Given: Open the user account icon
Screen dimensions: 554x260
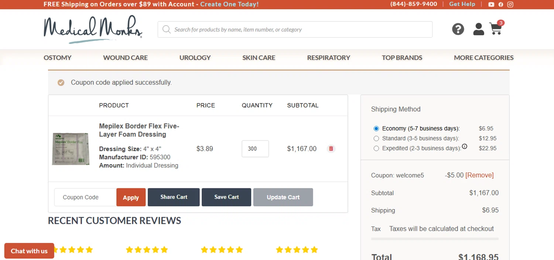Looking at the screenshot, I should click(479, 29).
